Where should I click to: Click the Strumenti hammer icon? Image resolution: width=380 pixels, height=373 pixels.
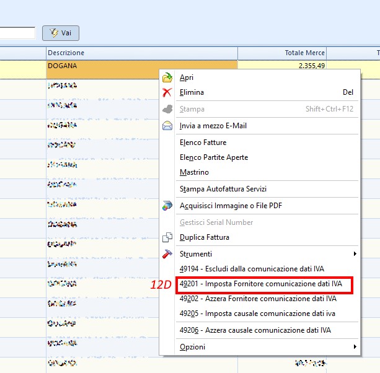pos(167,254)
